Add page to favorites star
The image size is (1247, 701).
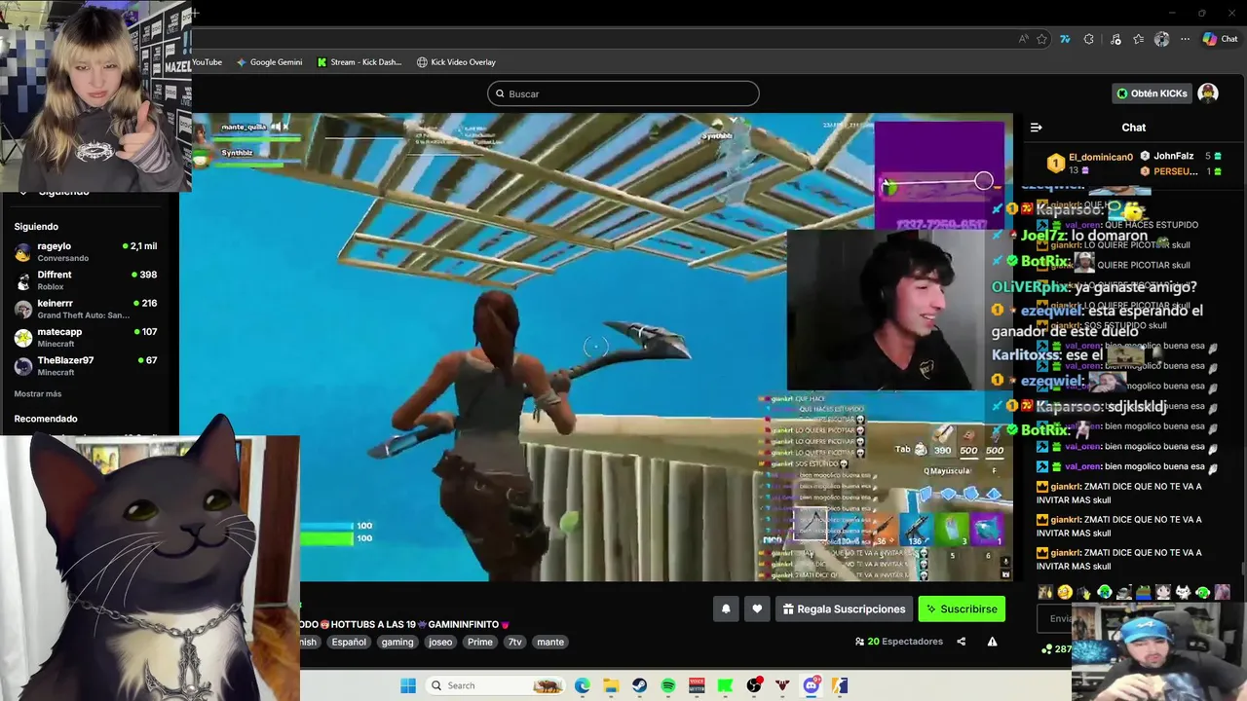[1041, 39]
